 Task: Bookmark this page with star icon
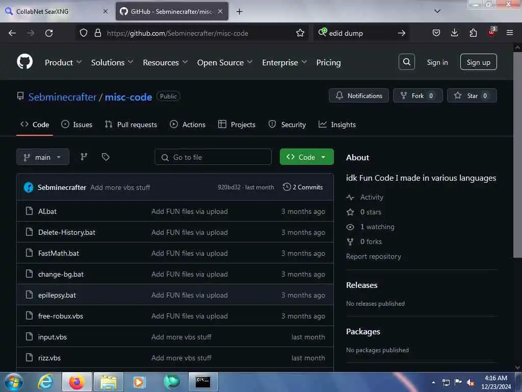tap(300, 33)
